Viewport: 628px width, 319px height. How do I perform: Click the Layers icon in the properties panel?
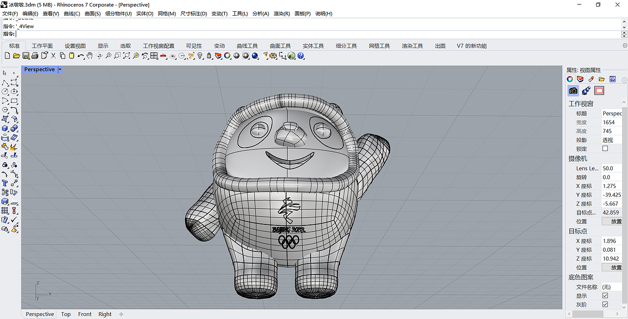580,79
